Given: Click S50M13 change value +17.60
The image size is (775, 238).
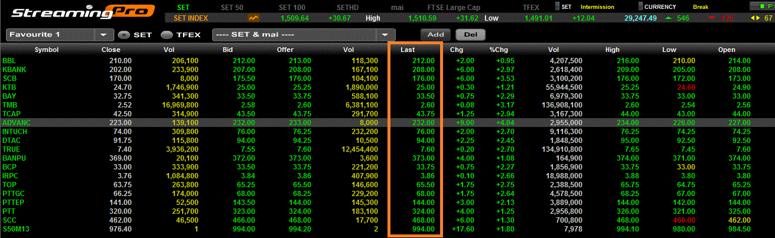Looking at the screenshot, I should tap(462, 229).
